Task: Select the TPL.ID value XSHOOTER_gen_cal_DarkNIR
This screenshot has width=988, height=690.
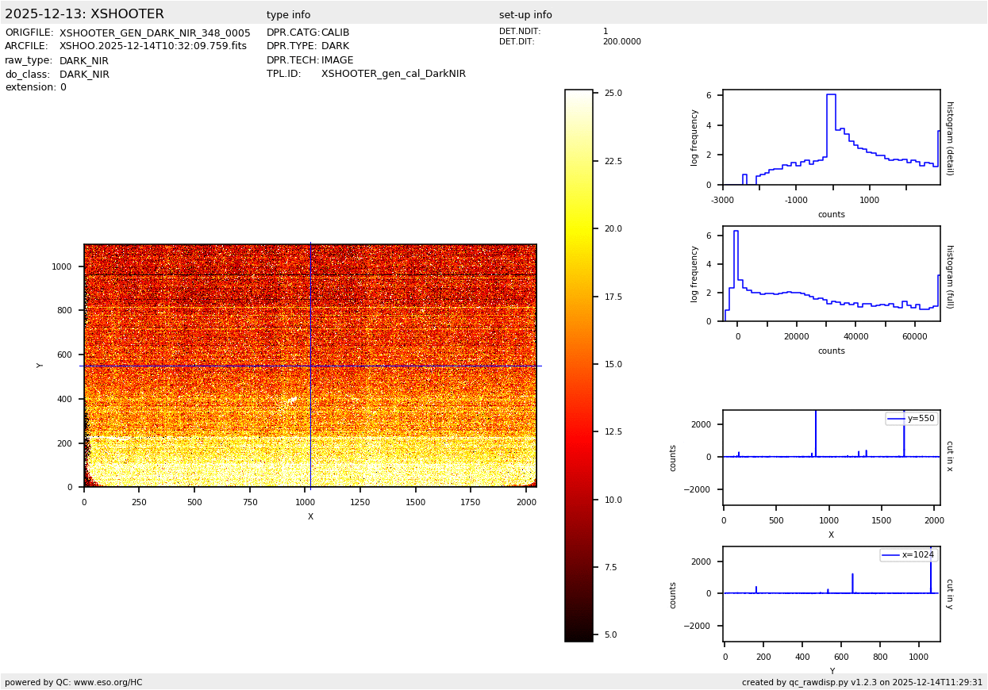Action: (393, 74)
